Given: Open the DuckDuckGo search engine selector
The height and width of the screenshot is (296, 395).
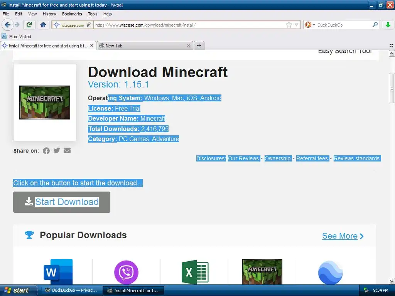Looking at the screenshot, I should pyautogui.click(x=310, y=25).
